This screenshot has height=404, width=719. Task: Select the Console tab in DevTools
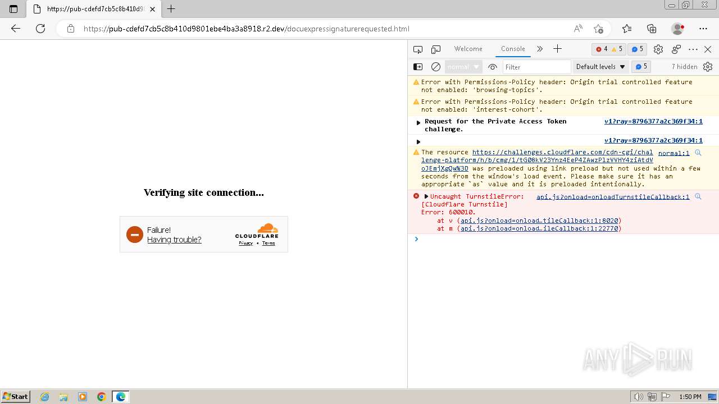[513, 49]
